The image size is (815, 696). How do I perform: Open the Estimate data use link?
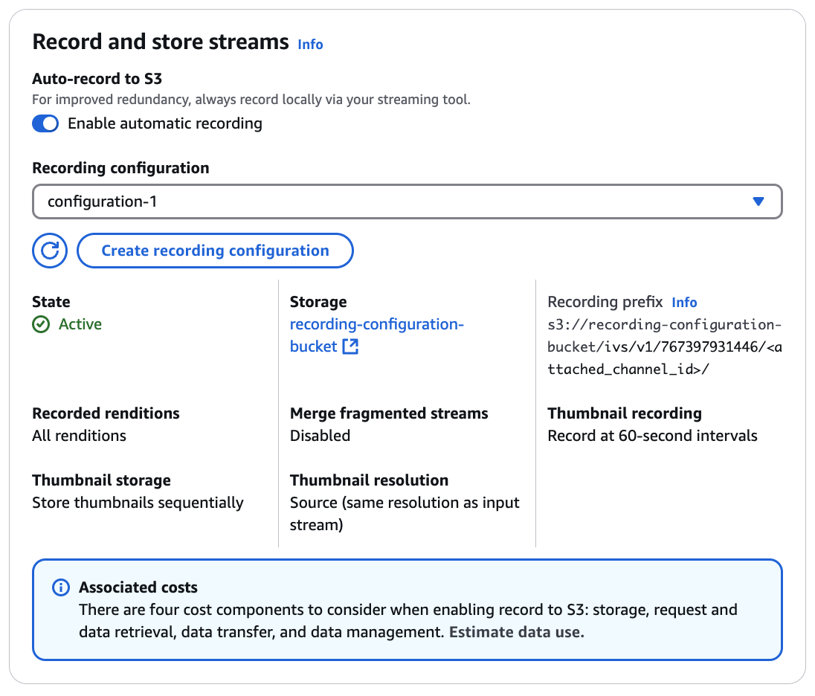click(x=515, y=632)
